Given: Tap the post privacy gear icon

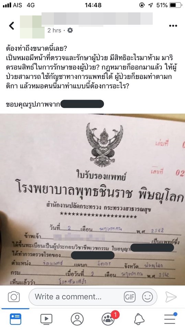Looking at the screenshot, I should (70, 31).
